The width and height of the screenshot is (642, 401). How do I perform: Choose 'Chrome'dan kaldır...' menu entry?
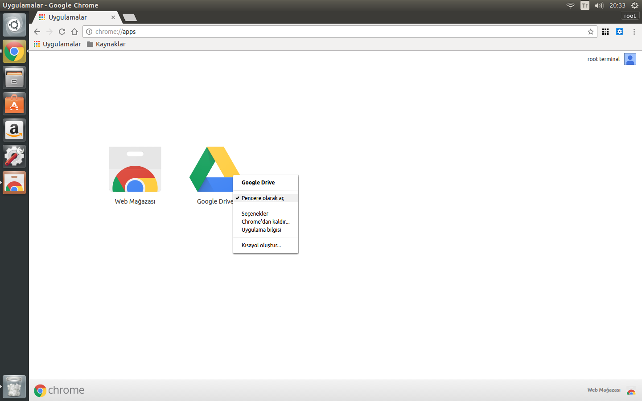click(266, 222)
